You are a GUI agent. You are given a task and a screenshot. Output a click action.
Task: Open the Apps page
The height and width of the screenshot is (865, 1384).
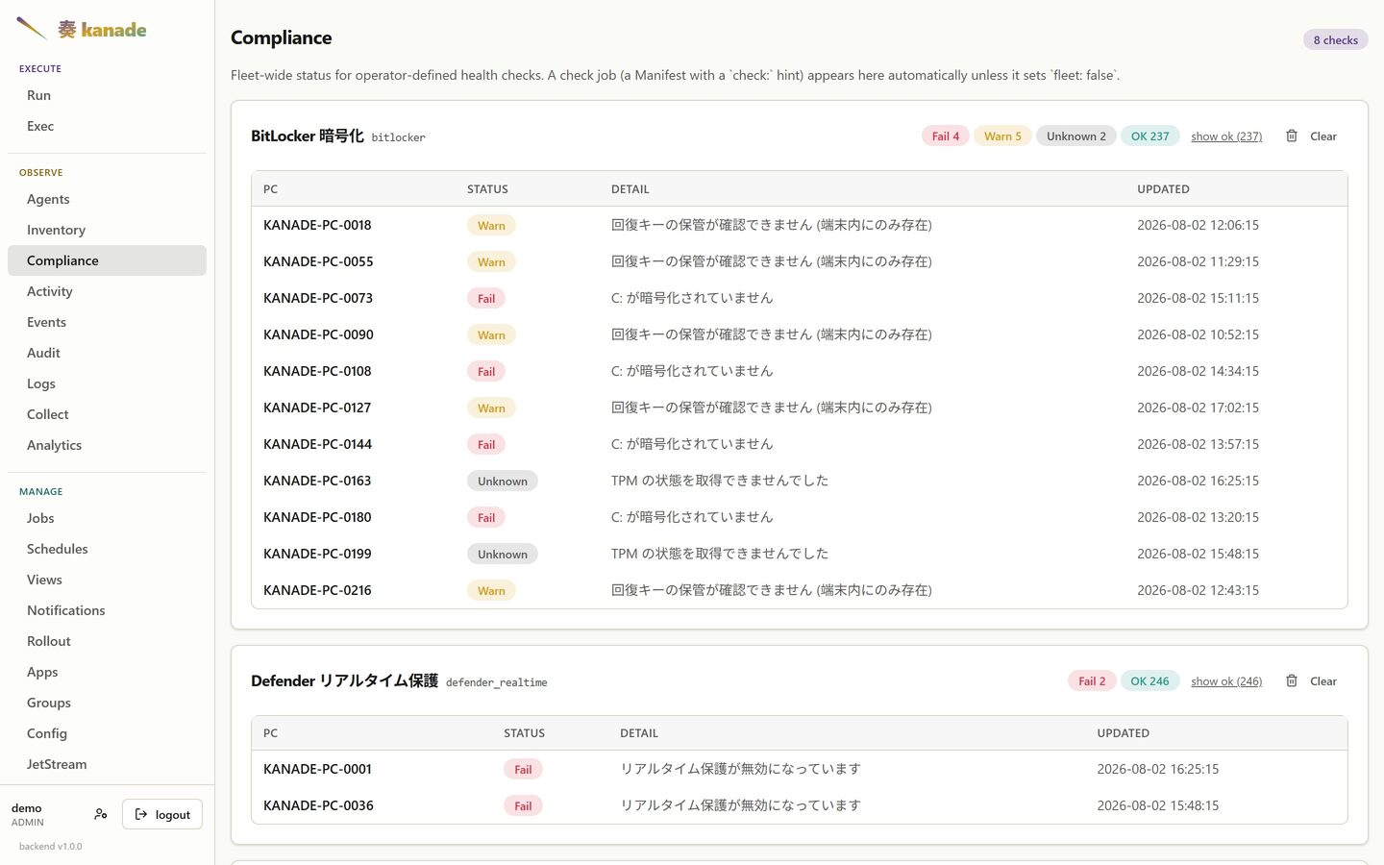point(107,672)
